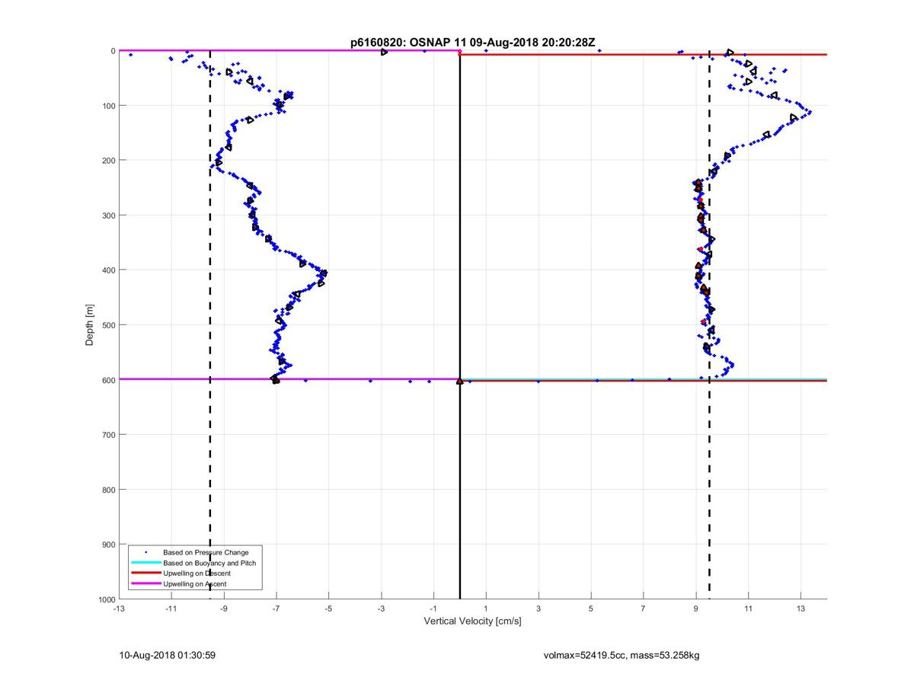
Task: Click the y-axis tick label '900'
Action: [x=108, y=545]
